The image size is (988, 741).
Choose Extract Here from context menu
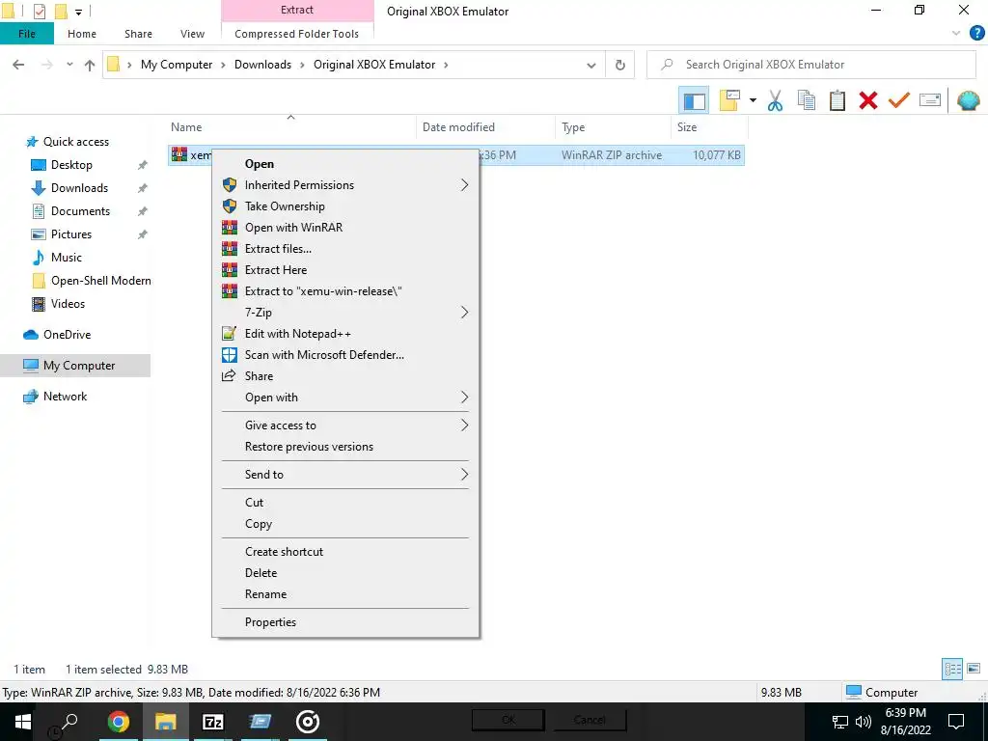tap(345, 270)
